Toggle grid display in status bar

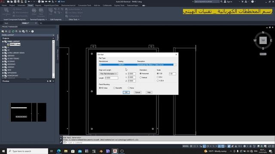pyautogui.click(x=191, y=146)
